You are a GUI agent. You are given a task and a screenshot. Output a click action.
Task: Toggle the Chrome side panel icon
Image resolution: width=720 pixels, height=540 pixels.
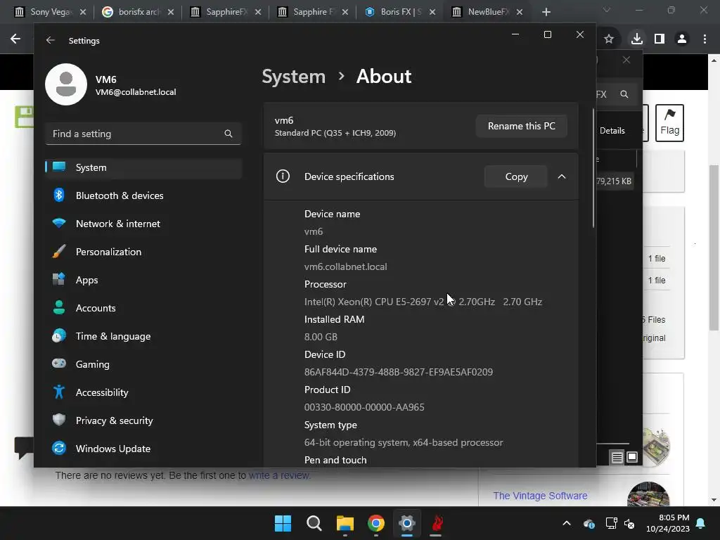coord(660,39)
